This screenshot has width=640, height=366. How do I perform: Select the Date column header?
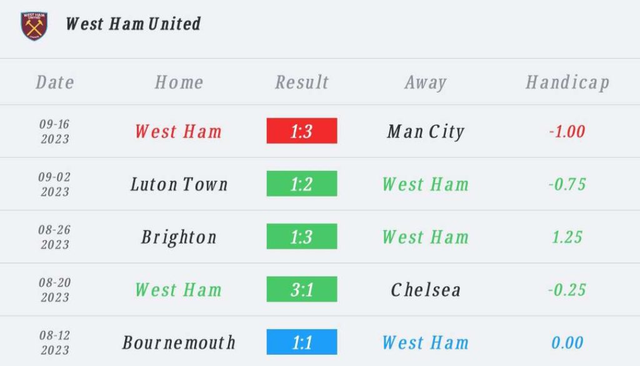pos(55,83)
